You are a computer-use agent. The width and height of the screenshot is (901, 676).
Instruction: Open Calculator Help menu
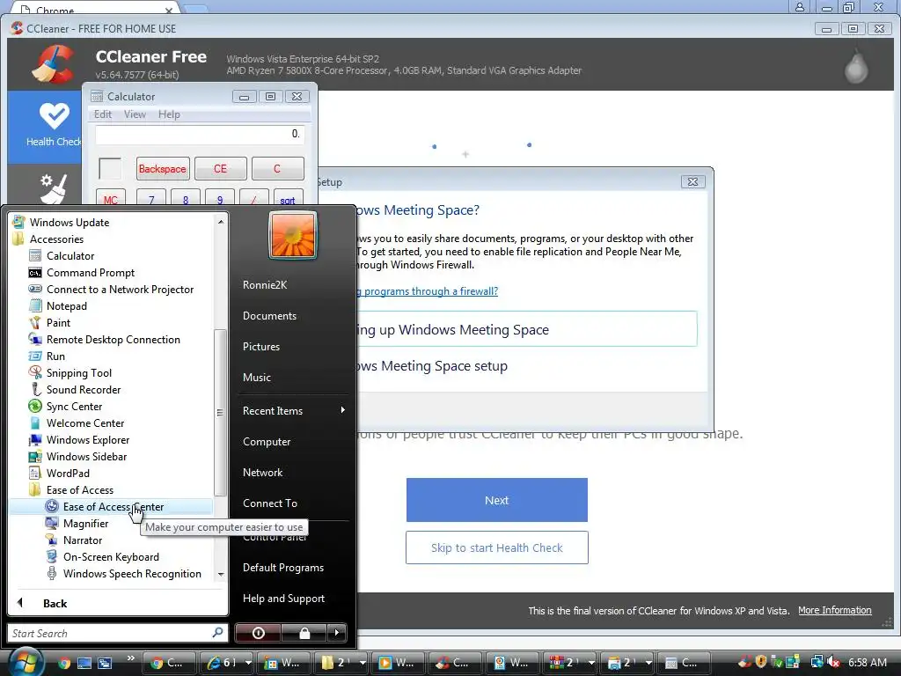coord(169,114)
